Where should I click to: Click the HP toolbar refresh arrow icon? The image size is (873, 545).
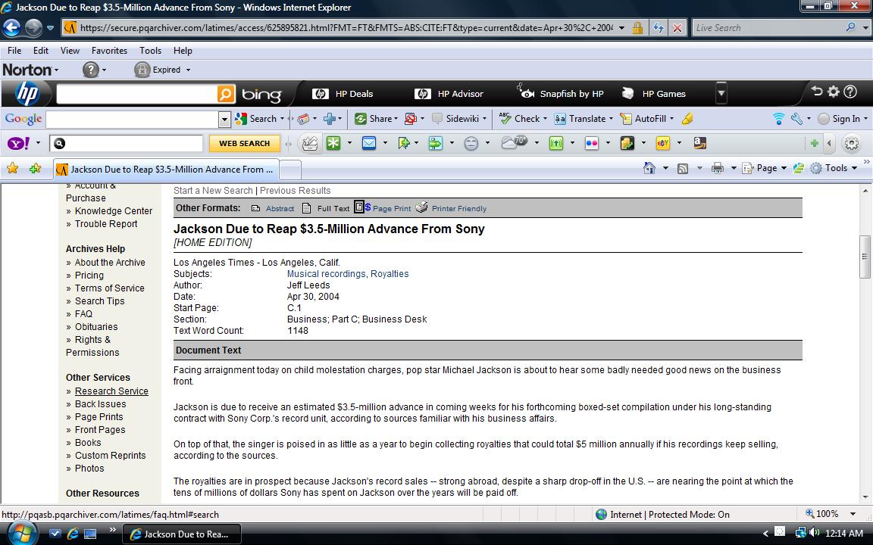tap(816, 91)
